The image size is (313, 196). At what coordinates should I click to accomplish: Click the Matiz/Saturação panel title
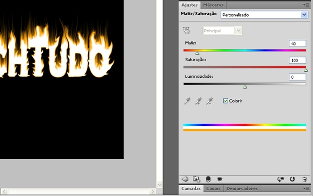coord(198,14)
